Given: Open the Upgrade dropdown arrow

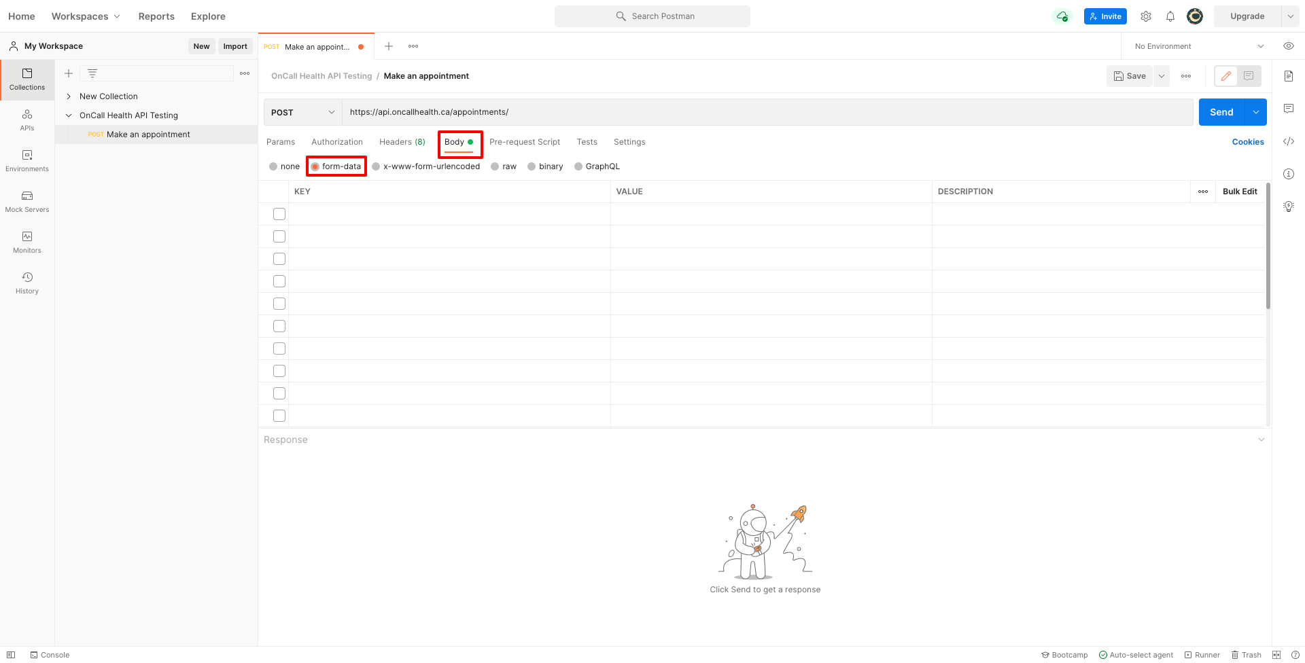Looking at the screenshot, I should click(1291, 16).
